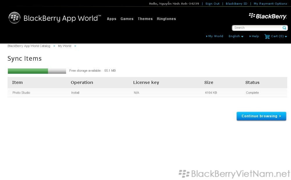
Task: Click the Hello, Nguyễn Ninh Anh-34239 greeting
Action: (174, 3)
